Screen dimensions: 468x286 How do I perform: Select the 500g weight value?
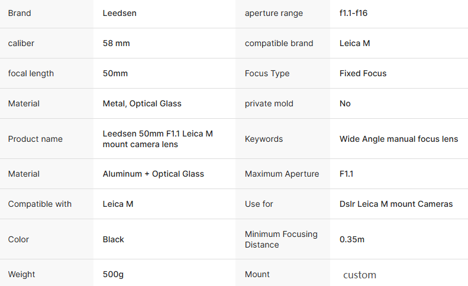tap(113, 274)
